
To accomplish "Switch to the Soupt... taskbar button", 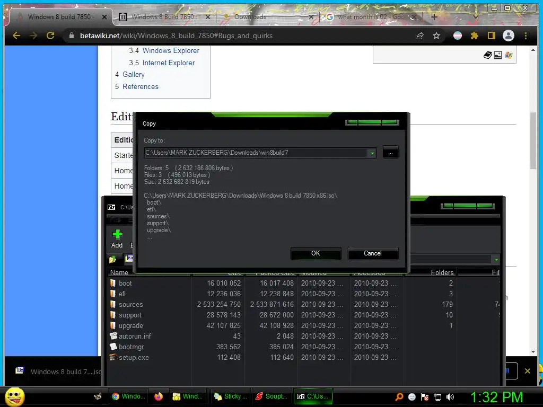I will coord(271,396).
